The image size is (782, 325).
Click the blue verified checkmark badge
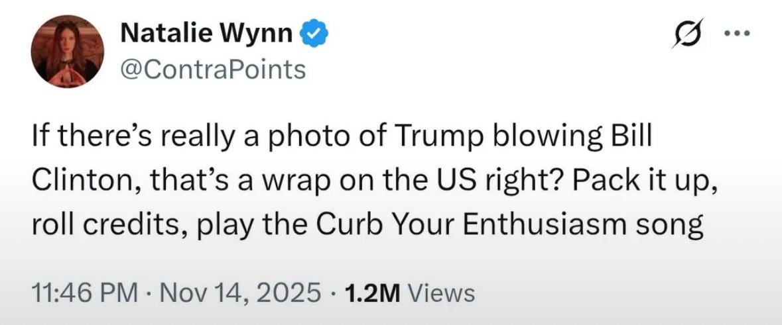(313, 34)
